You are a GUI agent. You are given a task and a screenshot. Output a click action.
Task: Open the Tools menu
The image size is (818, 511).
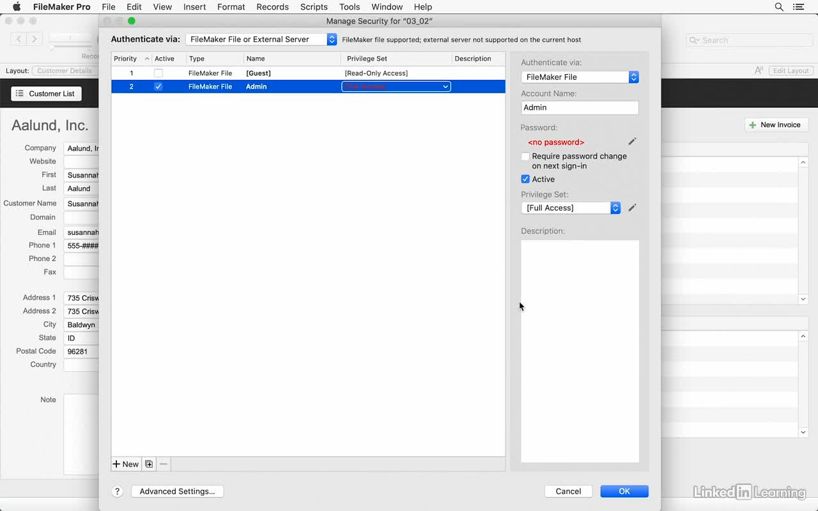pyautogui.click(x=350, y=7)
